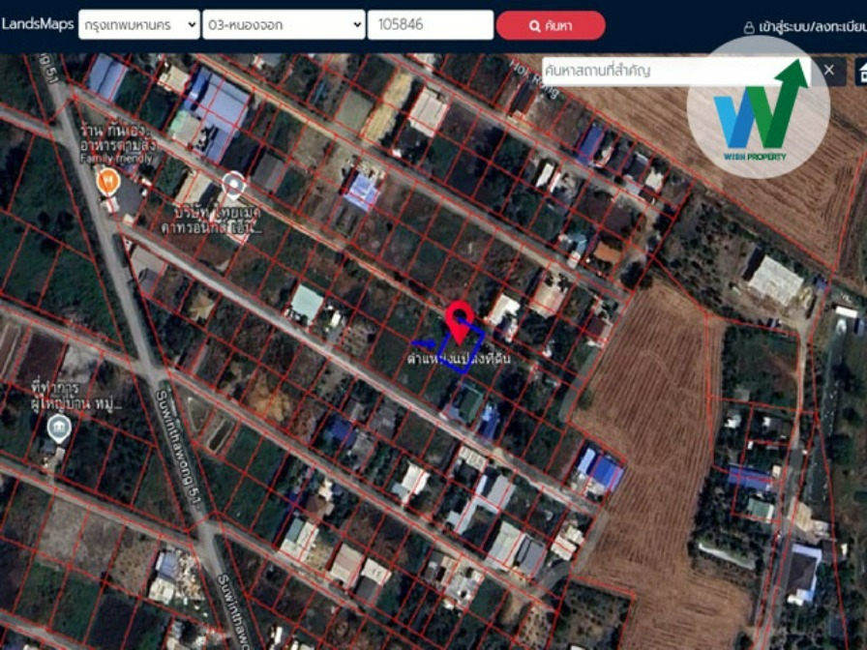Viewport: 867px width, 650px height.
Task: Select the gray company place marker
Action: pos(233,184)
